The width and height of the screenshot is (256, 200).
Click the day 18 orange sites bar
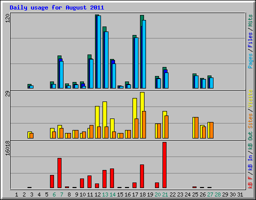tap(144, 124)
